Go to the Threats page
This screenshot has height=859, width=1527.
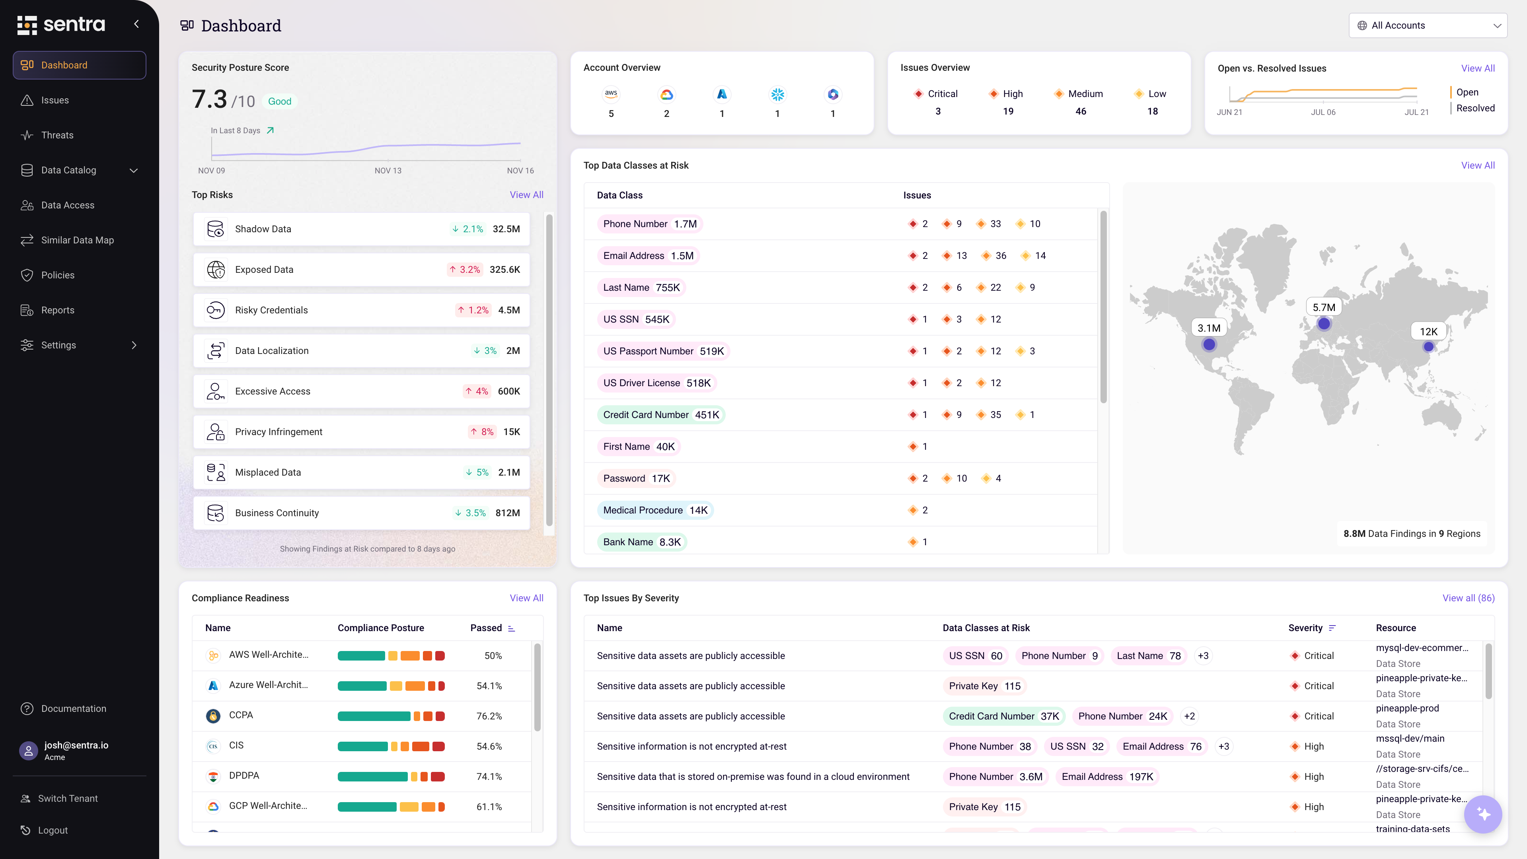tap(57, 135)
